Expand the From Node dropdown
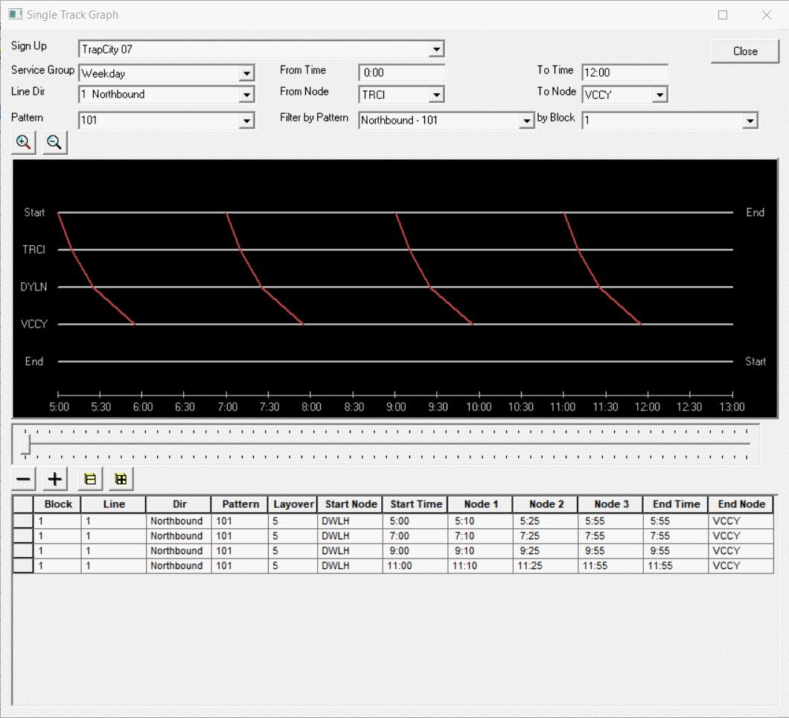This screenshot has height=718, width=789. click(438, 95)
